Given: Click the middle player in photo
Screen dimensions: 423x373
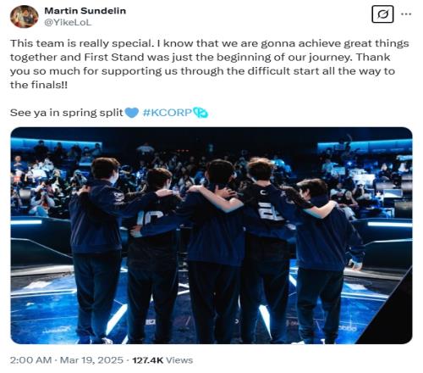Looking at the screenshot, I should coord(216,248).
